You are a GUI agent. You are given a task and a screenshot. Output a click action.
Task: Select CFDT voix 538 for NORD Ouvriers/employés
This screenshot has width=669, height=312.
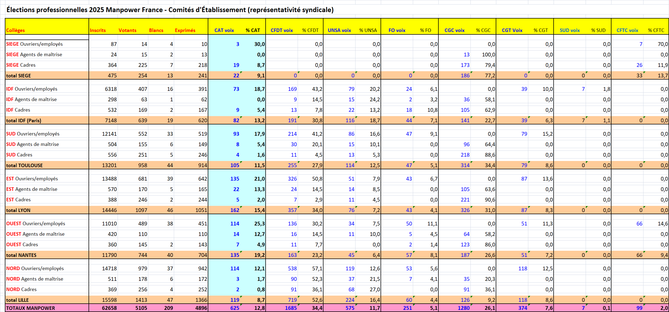[x=292, y=268]
